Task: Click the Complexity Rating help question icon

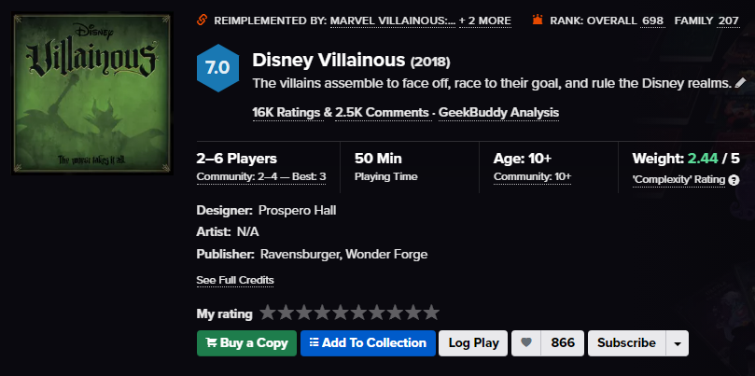Action: pyautogui.click(x=734, y=180)
